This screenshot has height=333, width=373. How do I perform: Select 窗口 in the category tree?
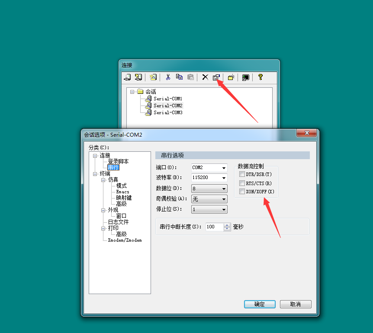point(121,216)
